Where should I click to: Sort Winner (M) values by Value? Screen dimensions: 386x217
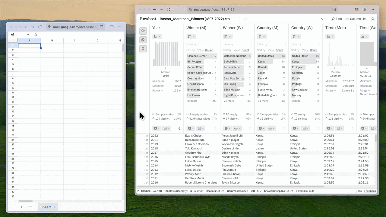coord(200,50)
